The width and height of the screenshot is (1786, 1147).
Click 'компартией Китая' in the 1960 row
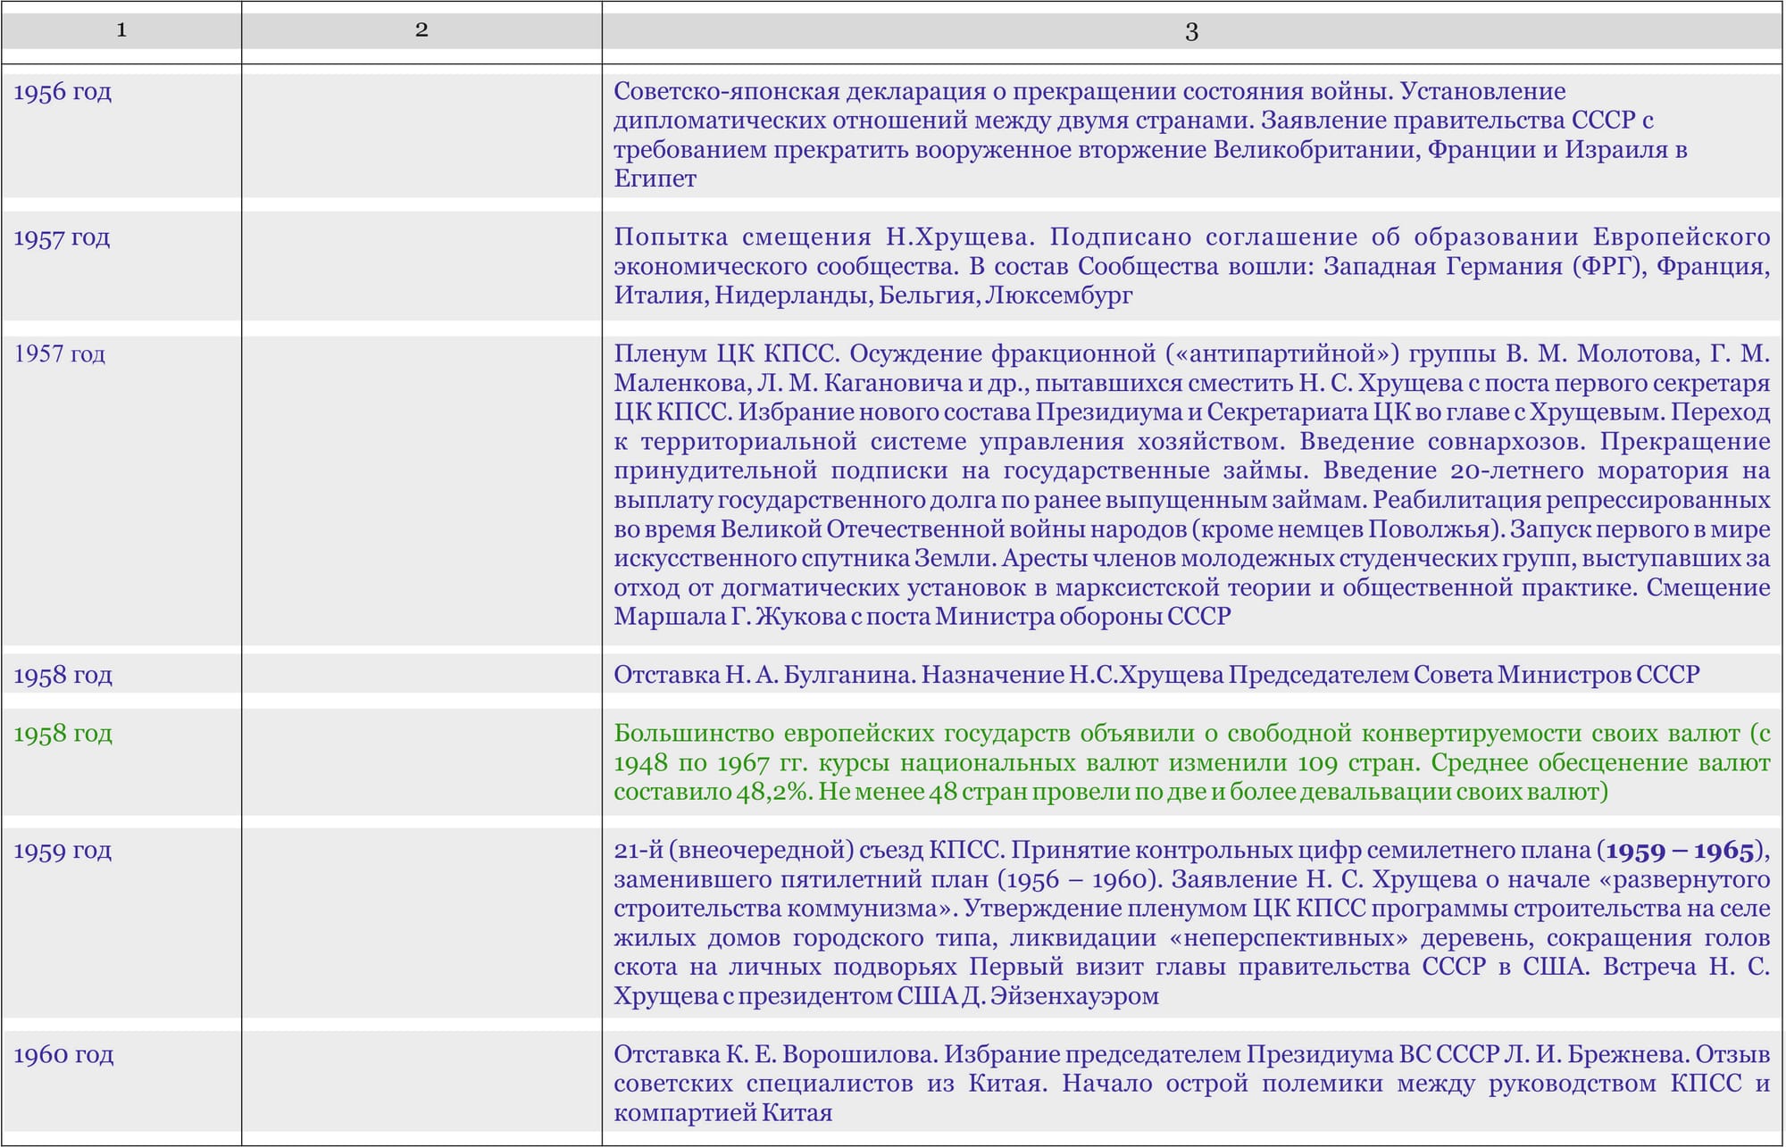722,1114
